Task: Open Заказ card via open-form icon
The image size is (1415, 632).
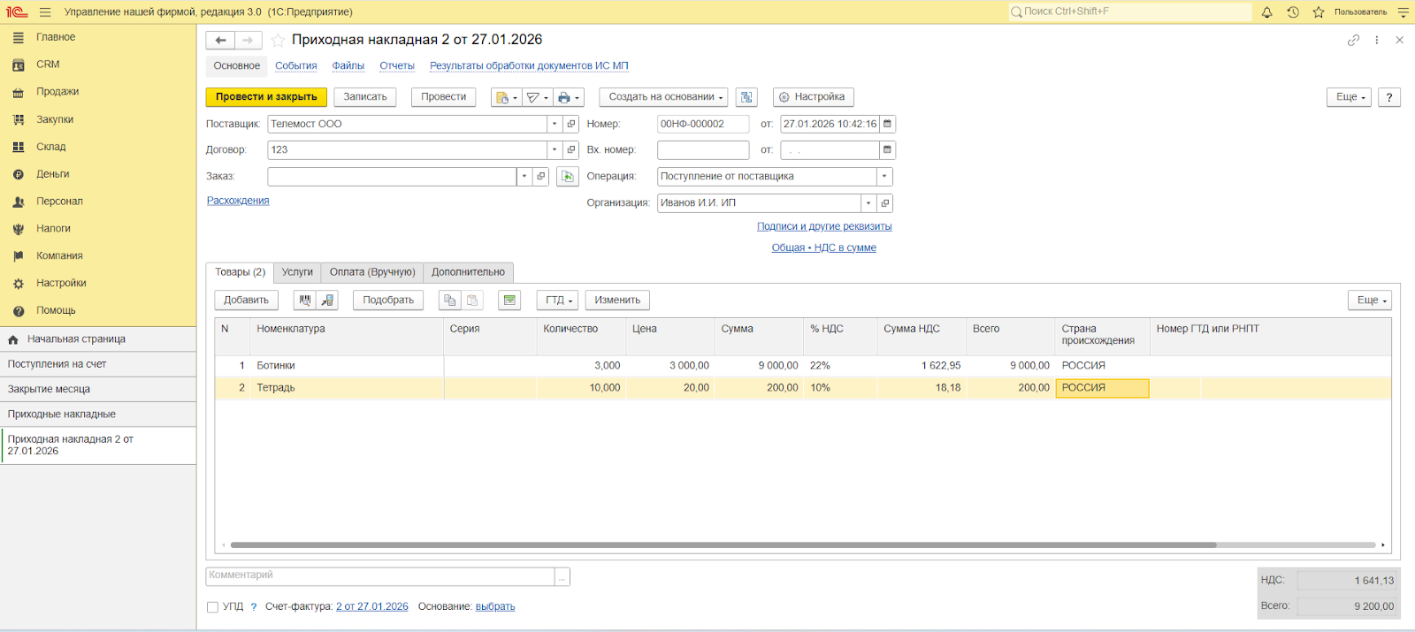Action: click(x=541, y=177)
